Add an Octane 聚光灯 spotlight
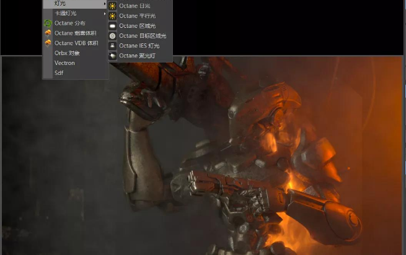The height and width of the screenshot is (255, 406). (x=140, y=56)
